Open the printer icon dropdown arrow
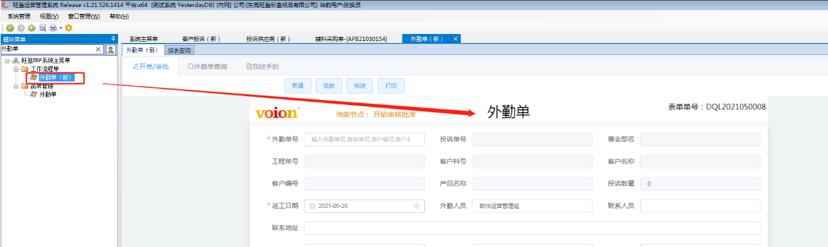Image resolution: width=828 pixels, height=247 pixels. point(60,28)
